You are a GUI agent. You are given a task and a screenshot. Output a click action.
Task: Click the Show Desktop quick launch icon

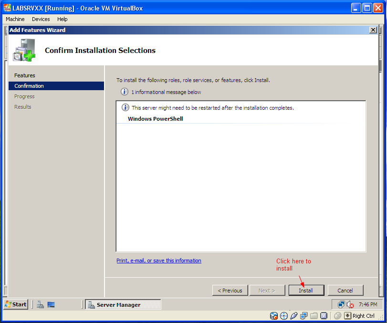51,304
